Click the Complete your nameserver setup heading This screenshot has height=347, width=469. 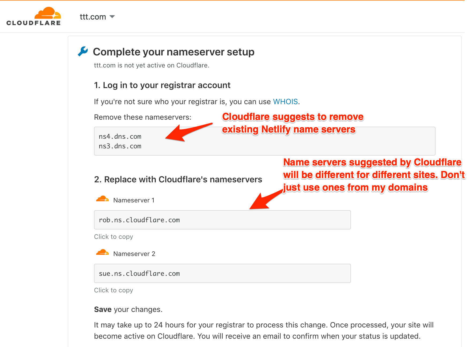click(173, 52)
